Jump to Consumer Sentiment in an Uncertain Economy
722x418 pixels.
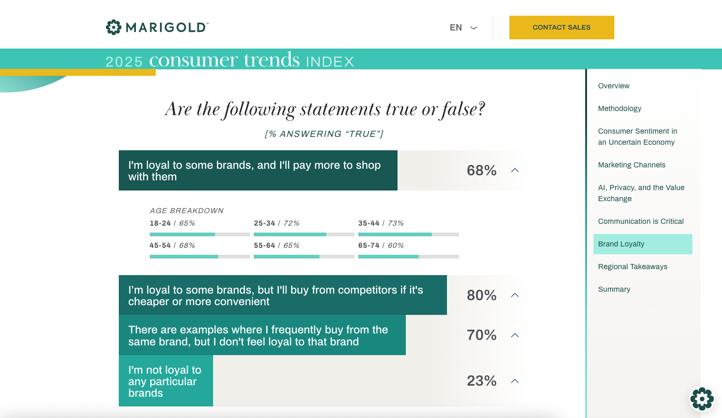[637, 137]
